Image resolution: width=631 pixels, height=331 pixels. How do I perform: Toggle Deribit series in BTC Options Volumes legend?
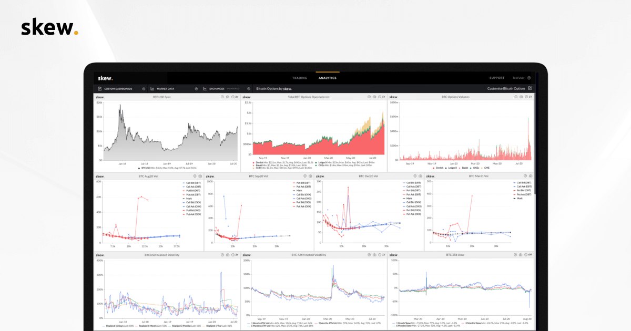click(x=438, y=168)
